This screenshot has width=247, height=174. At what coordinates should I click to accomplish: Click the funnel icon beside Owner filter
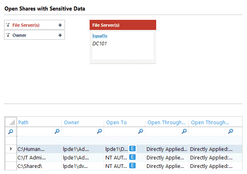click(8, 35)
